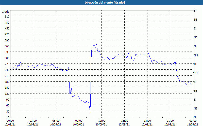Select the '300' y-axis value
Image resolution: width=203 pixels, height=127 pixels.
click(x=7, y=58)
